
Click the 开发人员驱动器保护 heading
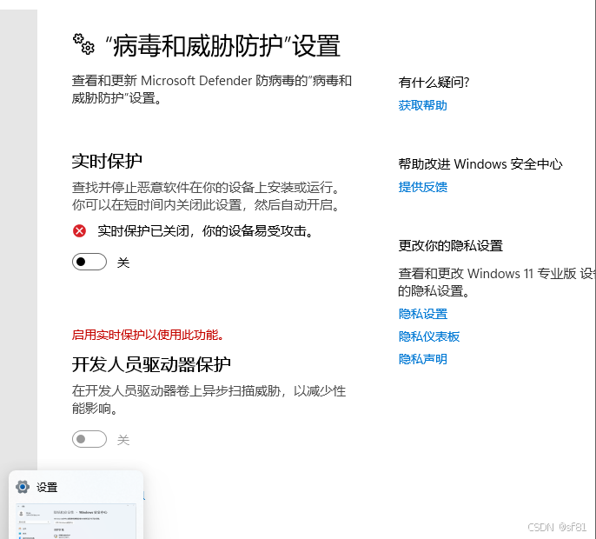(151, 364)
